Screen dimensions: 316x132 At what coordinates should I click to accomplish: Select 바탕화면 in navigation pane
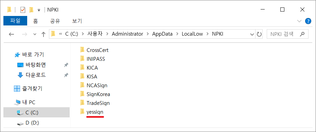click(x=32, y=65)
